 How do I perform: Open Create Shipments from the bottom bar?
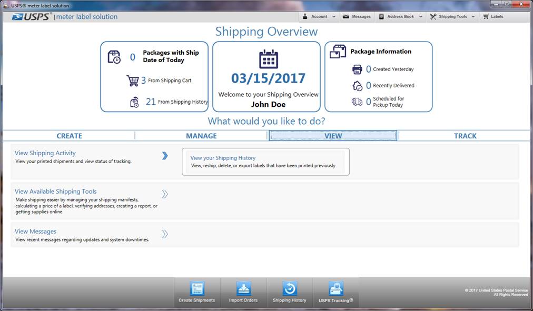[x=197, y=293]
